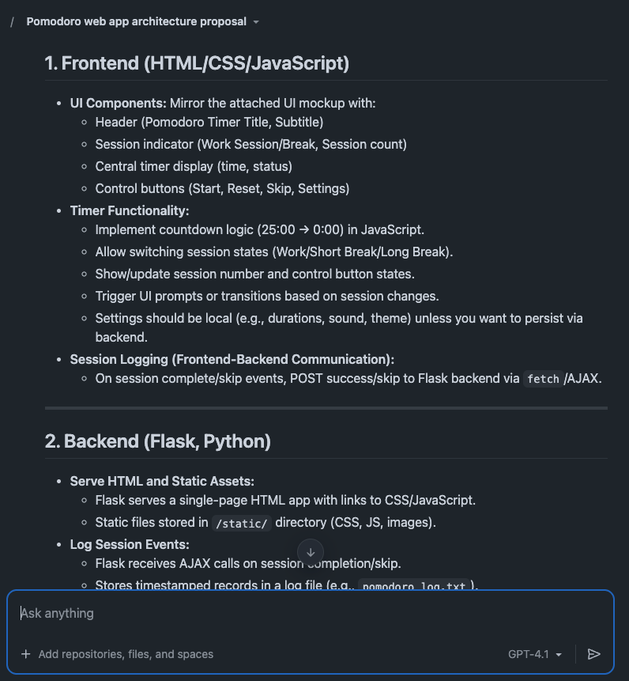Click the "/static/" inline code snippet

pos(241,523)
